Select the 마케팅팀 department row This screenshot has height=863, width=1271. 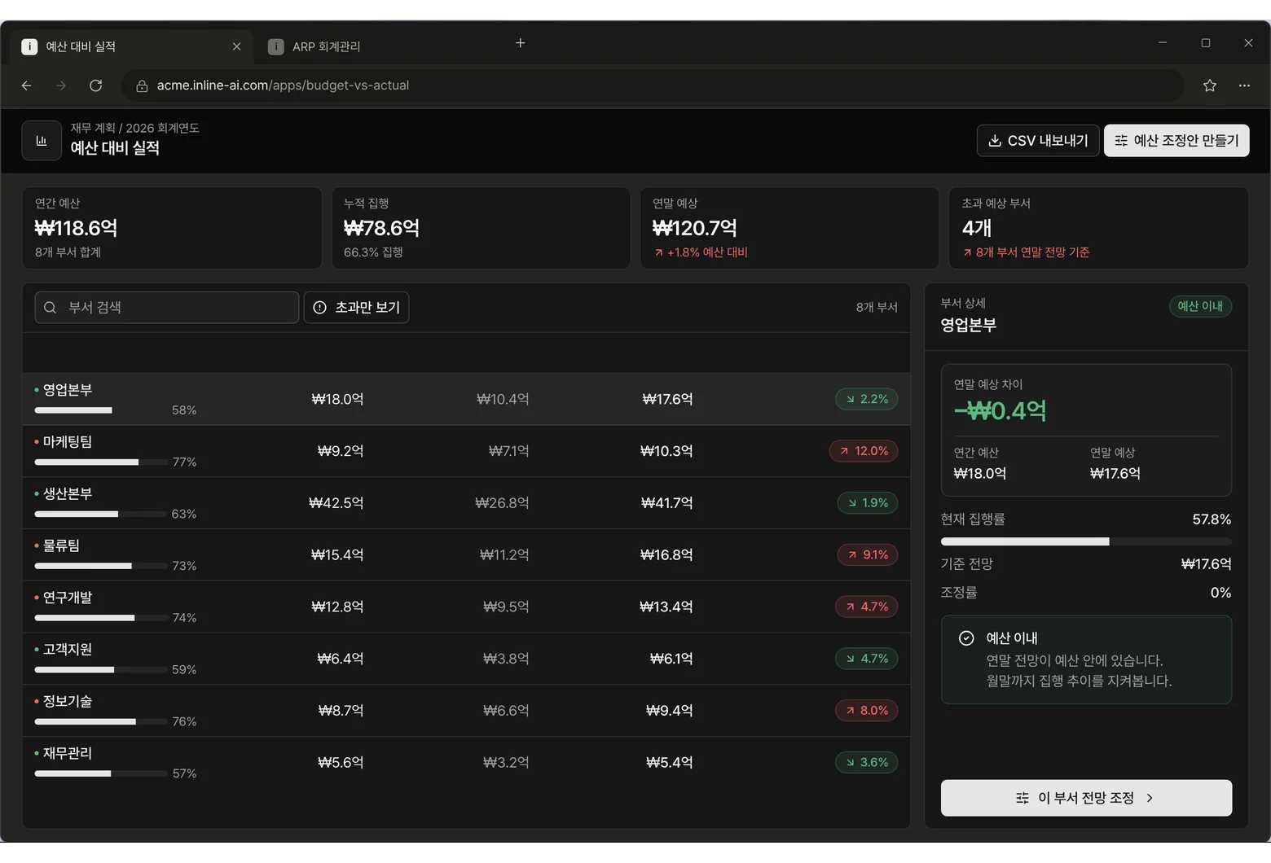click(x=466, y=451)
